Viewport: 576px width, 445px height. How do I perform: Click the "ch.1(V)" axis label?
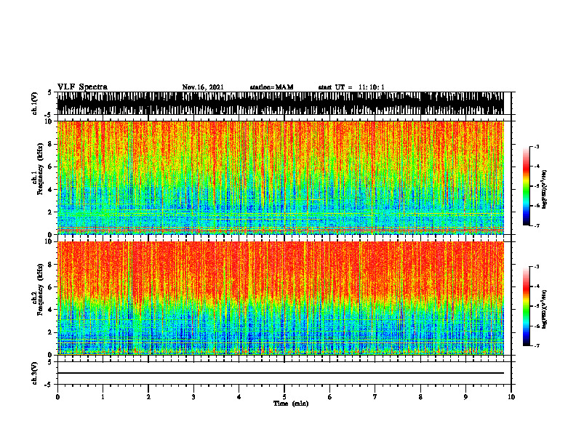coord(35,103)
